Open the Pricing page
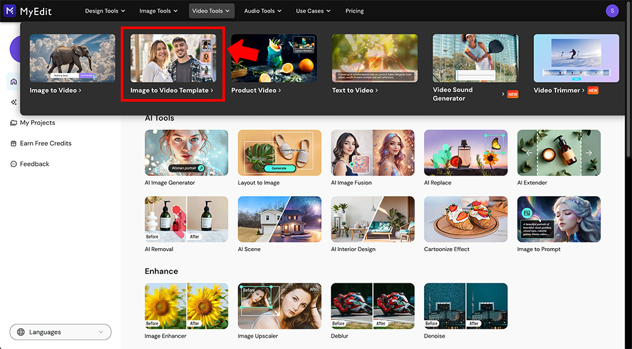Screen dimensions: 632x349 [355, 11]
